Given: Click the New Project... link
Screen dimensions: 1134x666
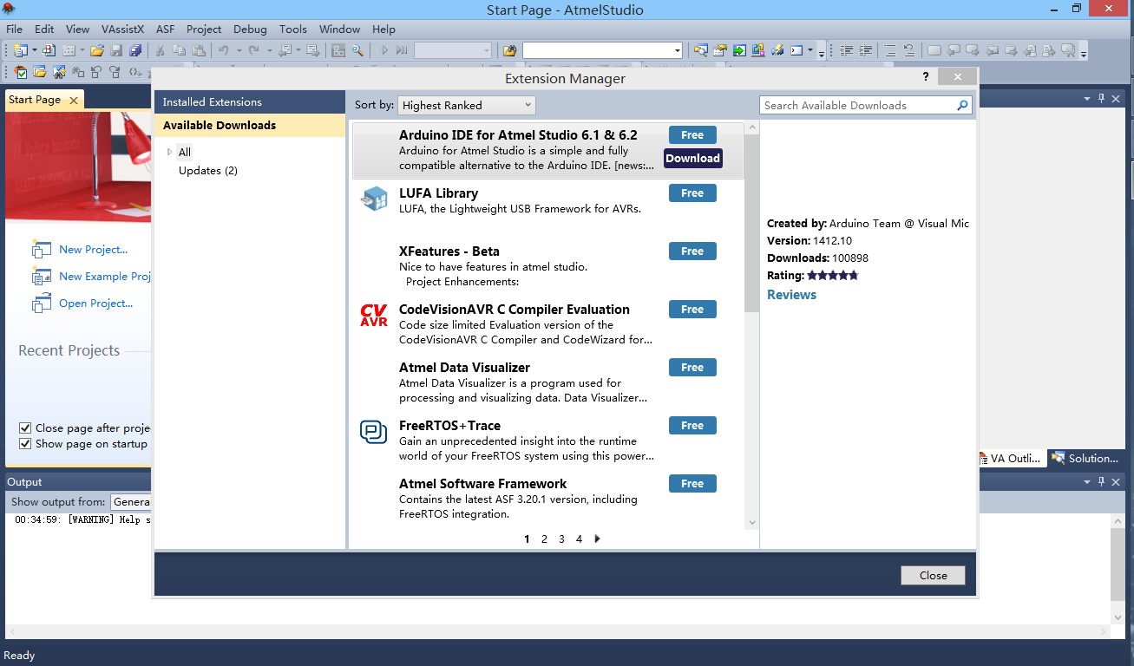Looking at the screenshot, I should click(x=93, y=249).
